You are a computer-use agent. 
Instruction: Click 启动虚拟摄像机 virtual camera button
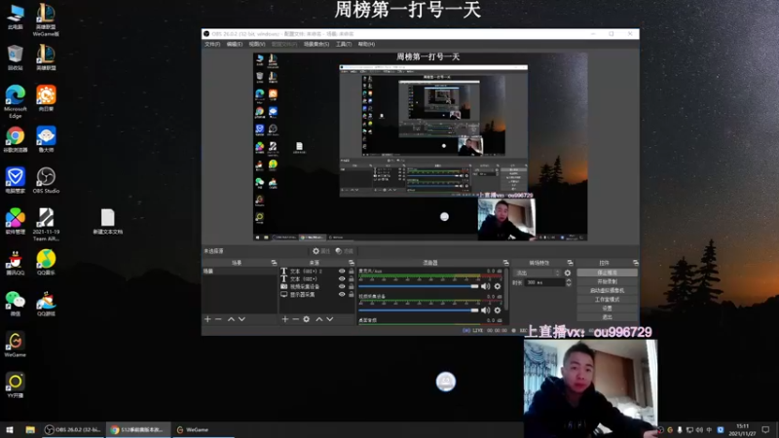pos(607,290)
